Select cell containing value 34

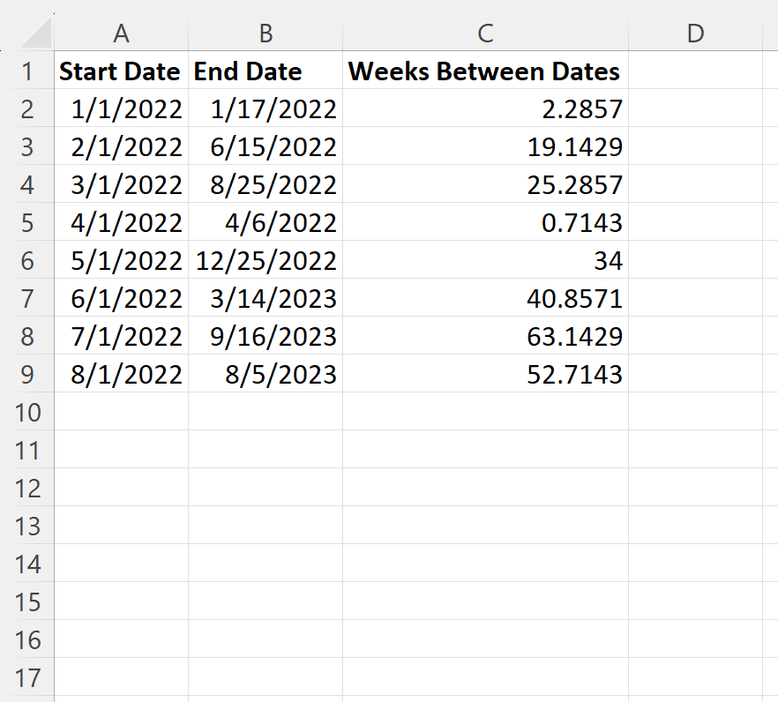(485, 260)
